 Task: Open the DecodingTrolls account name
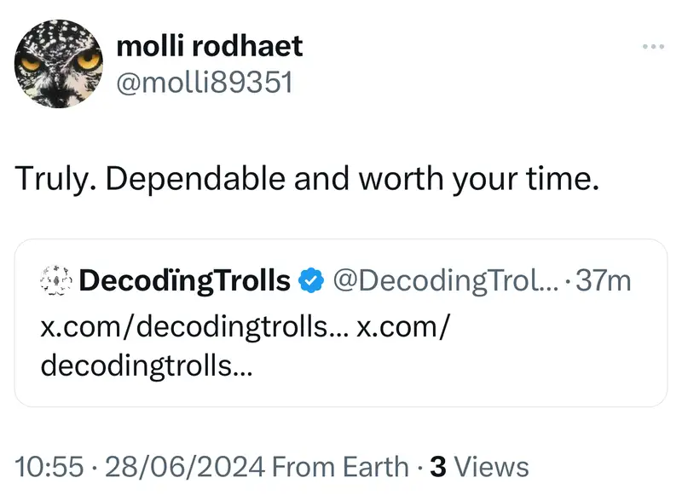coord(184,280)
